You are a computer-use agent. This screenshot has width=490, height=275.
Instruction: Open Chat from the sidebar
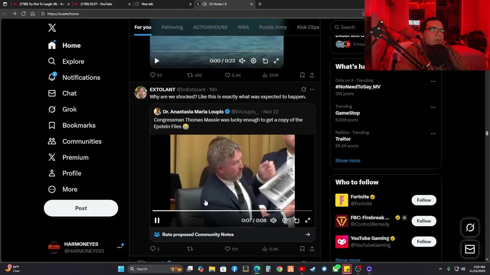tap(62, 93)
